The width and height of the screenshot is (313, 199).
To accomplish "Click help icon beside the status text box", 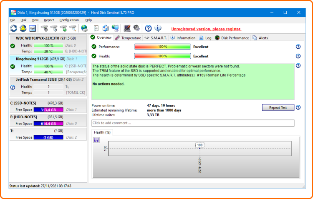I will [x=298, y=65].
